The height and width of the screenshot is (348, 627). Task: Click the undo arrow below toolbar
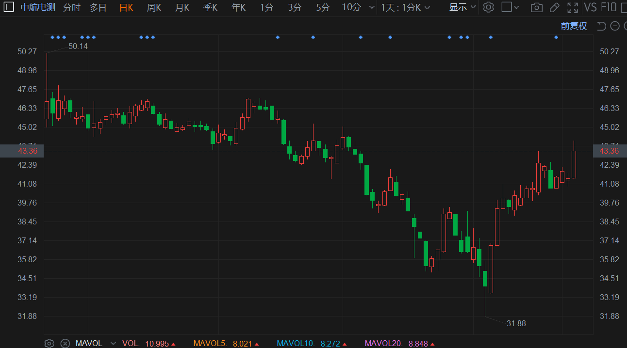coord(601,26)
